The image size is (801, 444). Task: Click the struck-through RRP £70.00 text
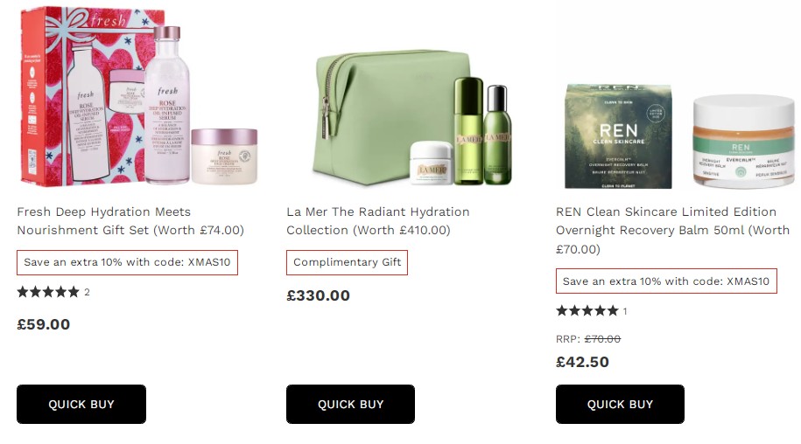(x=602, y=339)
